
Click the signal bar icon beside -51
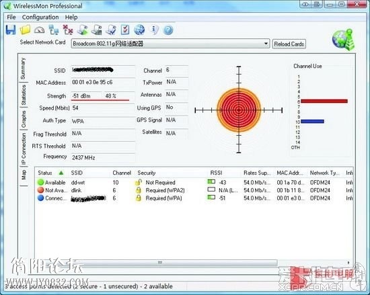tap(211, 197)
